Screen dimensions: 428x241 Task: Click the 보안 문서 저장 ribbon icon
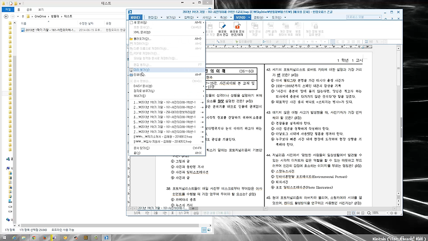click(255, 29)
